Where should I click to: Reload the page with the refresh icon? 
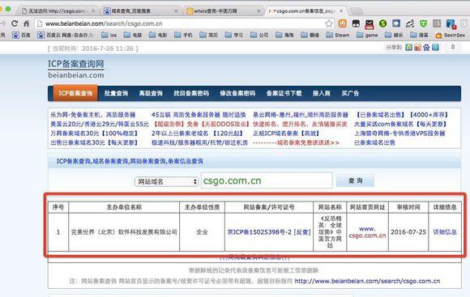[15, 23]
